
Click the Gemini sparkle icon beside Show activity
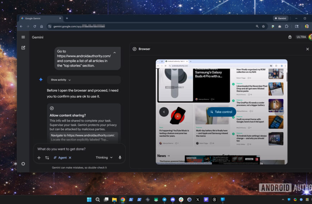click(x=41, y=80)
